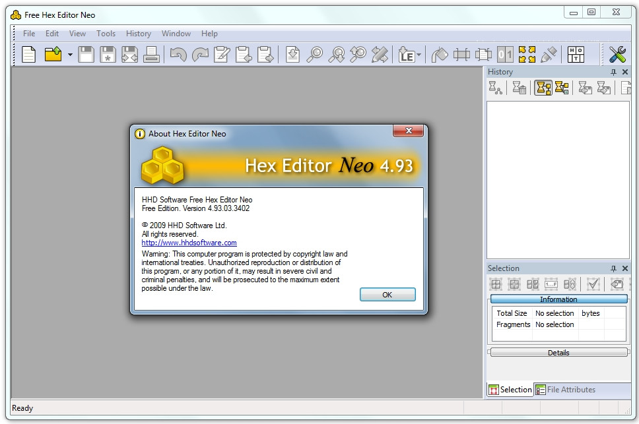Toggle the checkmark icon in the Selection toolbar
Viewport: 639px width, 424px height.
593,284
